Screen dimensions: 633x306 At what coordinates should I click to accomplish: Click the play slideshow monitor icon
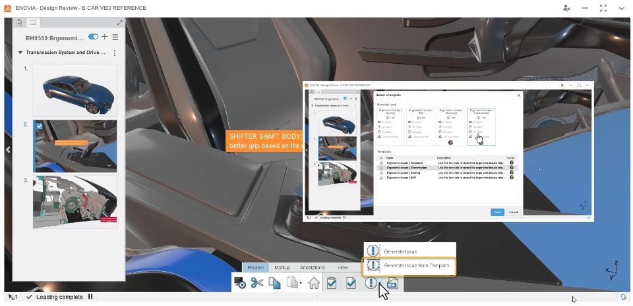[x=240, y=283]
